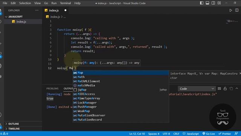Open Explorer more actions menu
Screen dimensions: 241x136
coord(37,10)
